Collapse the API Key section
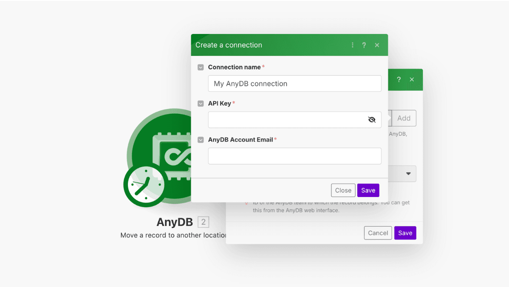Image resolution: width=509 pixels, height=287 pixels. 200,103
